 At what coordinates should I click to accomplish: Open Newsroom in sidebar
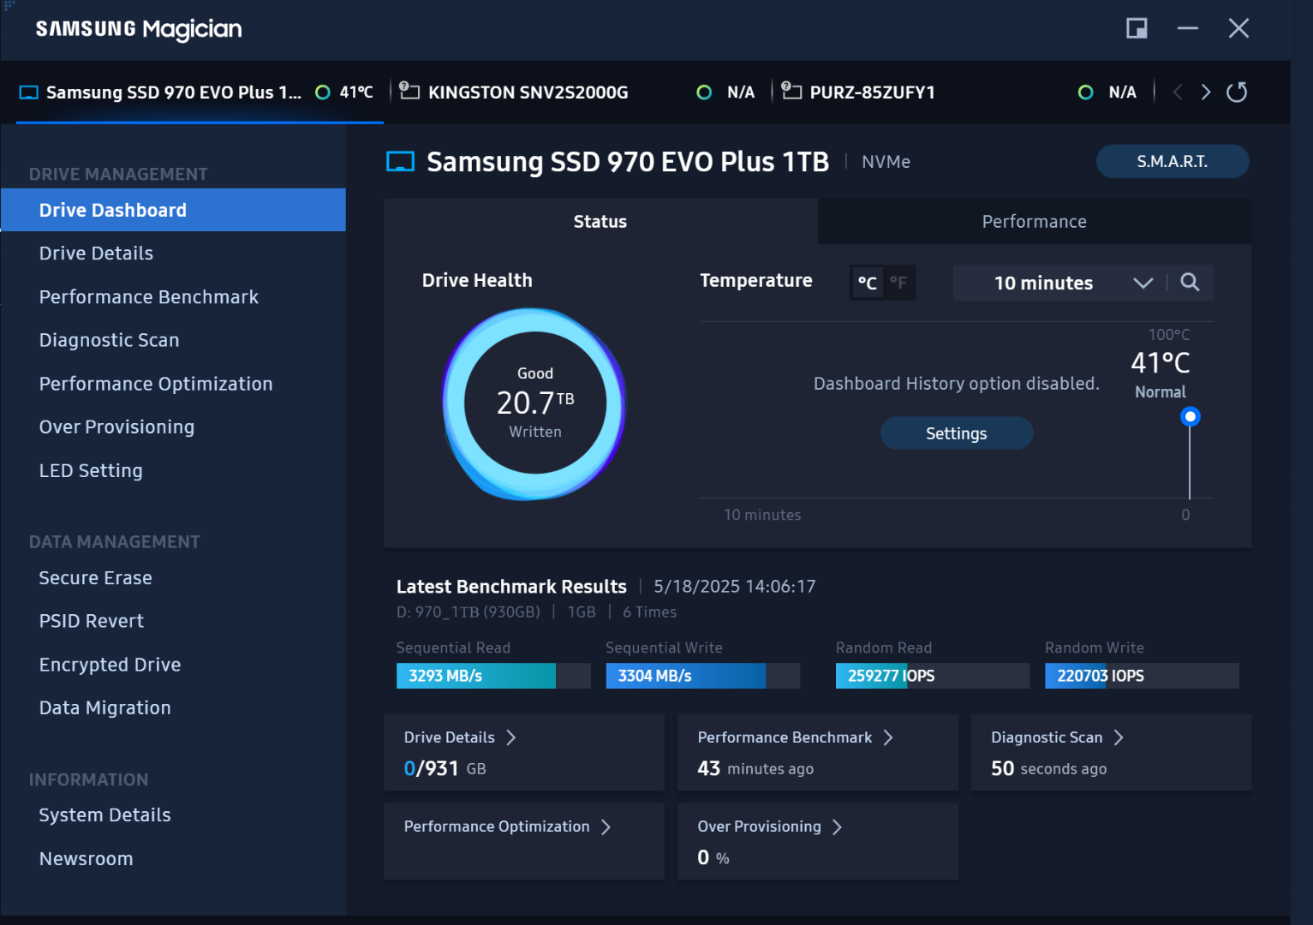(86, 858)
